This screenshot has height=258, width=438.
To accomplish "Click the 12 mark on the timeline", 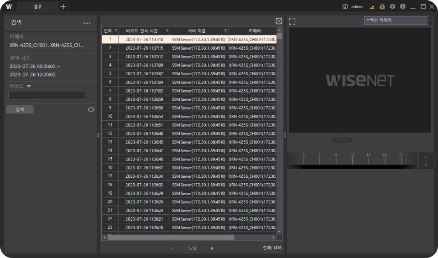I will tap(352, 155).
